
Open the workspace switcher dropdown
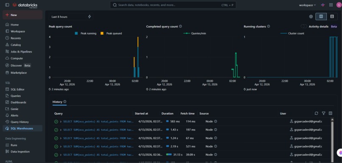pyautogui.click(x=307, y=5)
